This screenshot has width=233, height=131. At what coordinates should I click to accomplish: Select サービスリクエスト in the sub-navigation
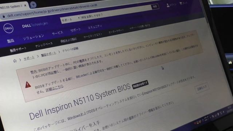[93, 36]
